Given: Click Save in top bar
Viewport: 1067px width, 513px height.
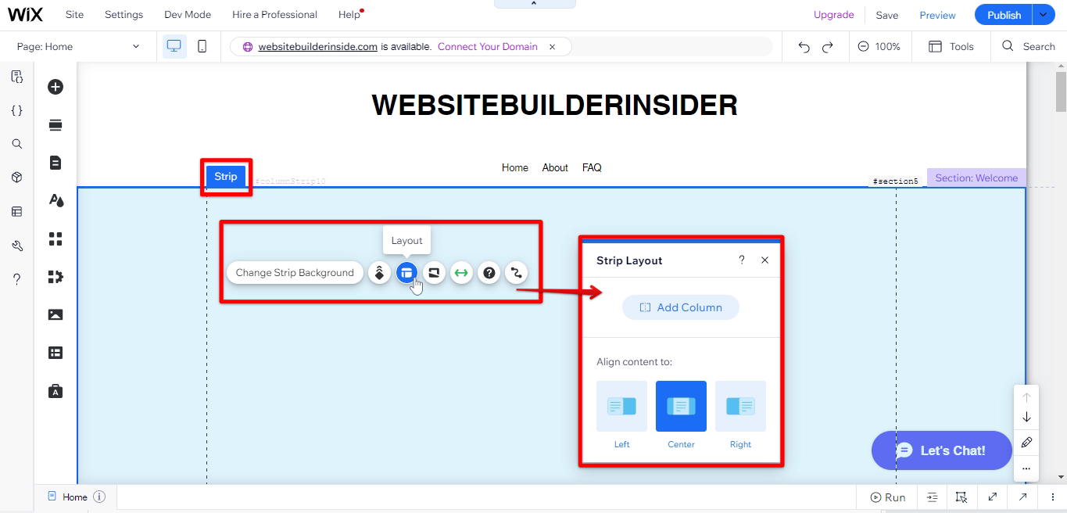Looking at the screenshot, I should coord(886,16).
